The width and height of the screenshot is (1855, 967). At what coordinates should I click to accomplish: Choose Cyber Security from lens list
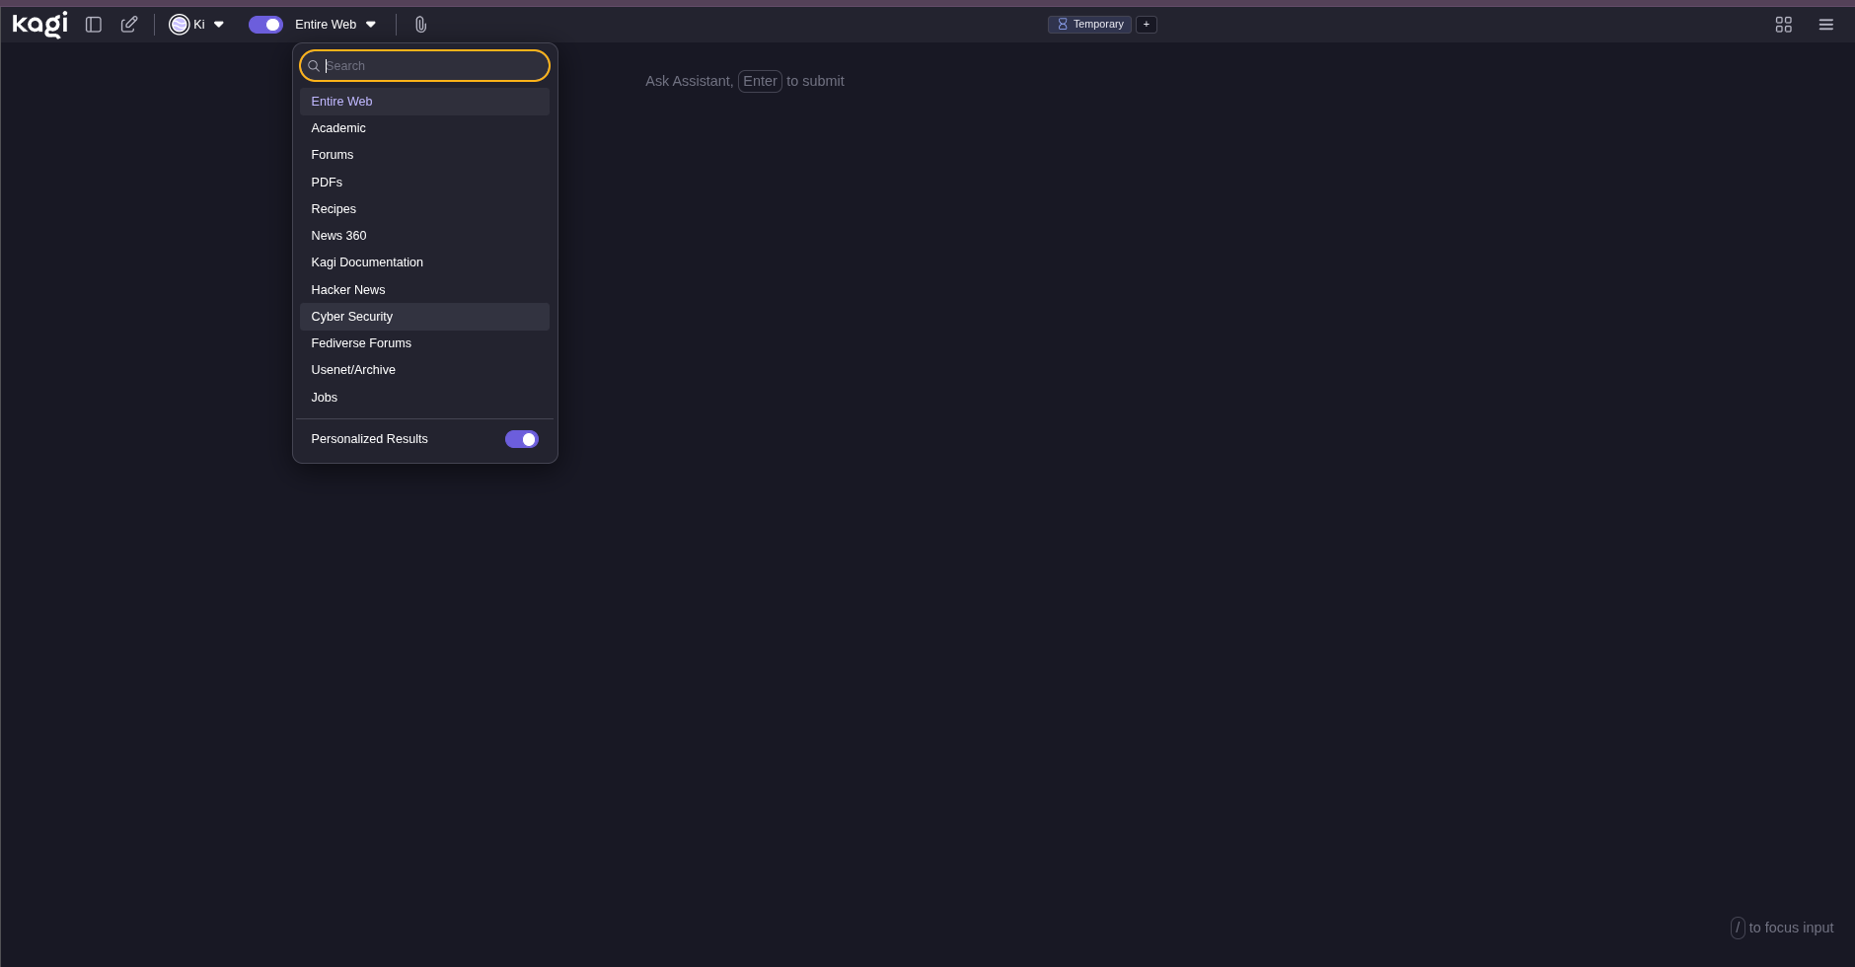(352, 317)
